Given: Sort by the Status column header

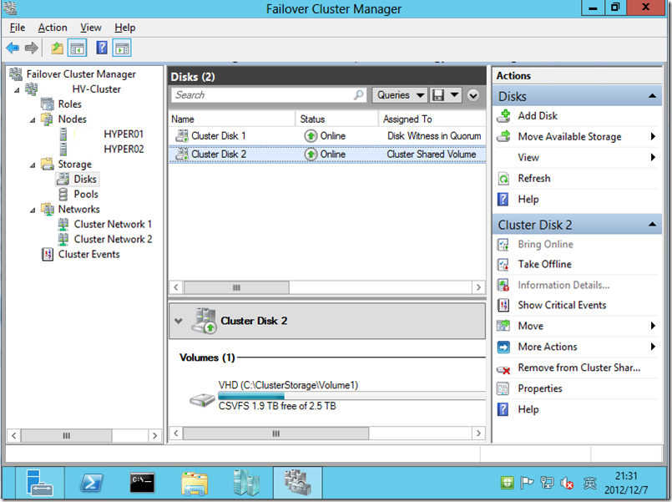Looking at the screenshot, I should pyautogui.click(x=337, y=119).
